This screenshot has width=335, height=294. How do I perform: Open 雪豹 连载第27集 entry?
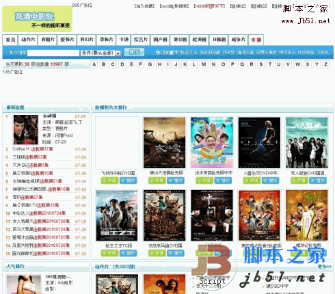[27, 197]
